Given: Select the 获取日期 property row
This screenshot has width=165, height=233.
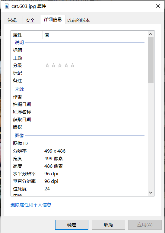Looking at the screenshot, I should point(78,120).
